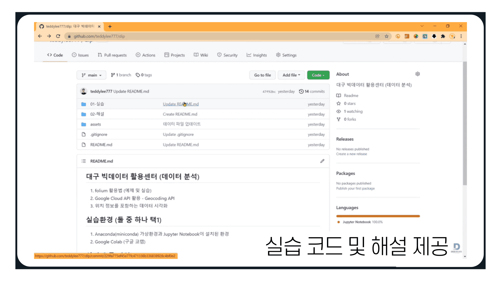This screenshot has width=501, height=281.
Task: Click the Go to file button
Action: pyautogui.click(x=263, y=75)
